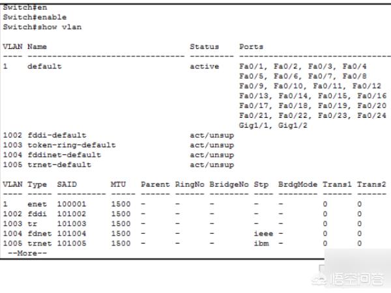Image resolution: width=391 pixels, height=293 pixels.
Task: Select the 'fddinet-default' VLAN 1004 entry
Action: point(64,155)
